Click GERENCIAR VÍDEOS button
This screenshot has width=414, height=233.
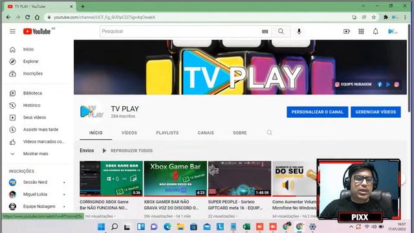(376, 112)
